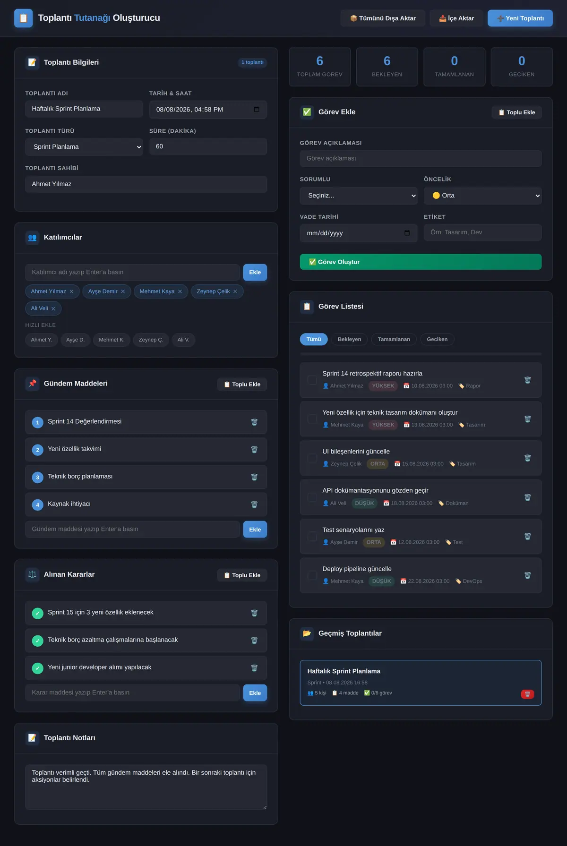Remove the junior developer alımı decision
This screenshot has width=567, height=846.
tap(254, 667)
